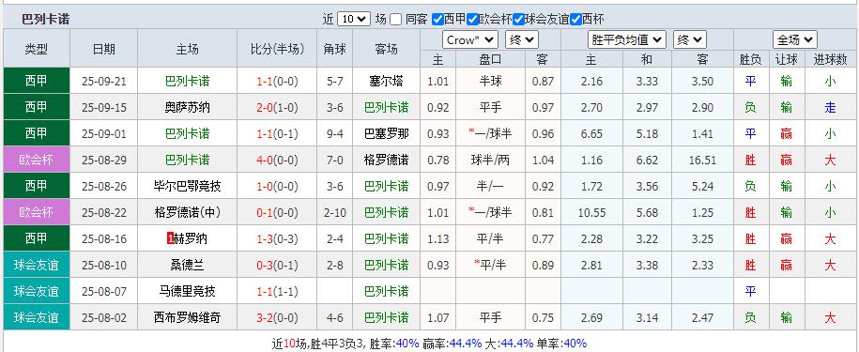Uncheck the 西杯 filter checkbox
This screenshot has width=859, height=352.
click(x=575, y=19)
